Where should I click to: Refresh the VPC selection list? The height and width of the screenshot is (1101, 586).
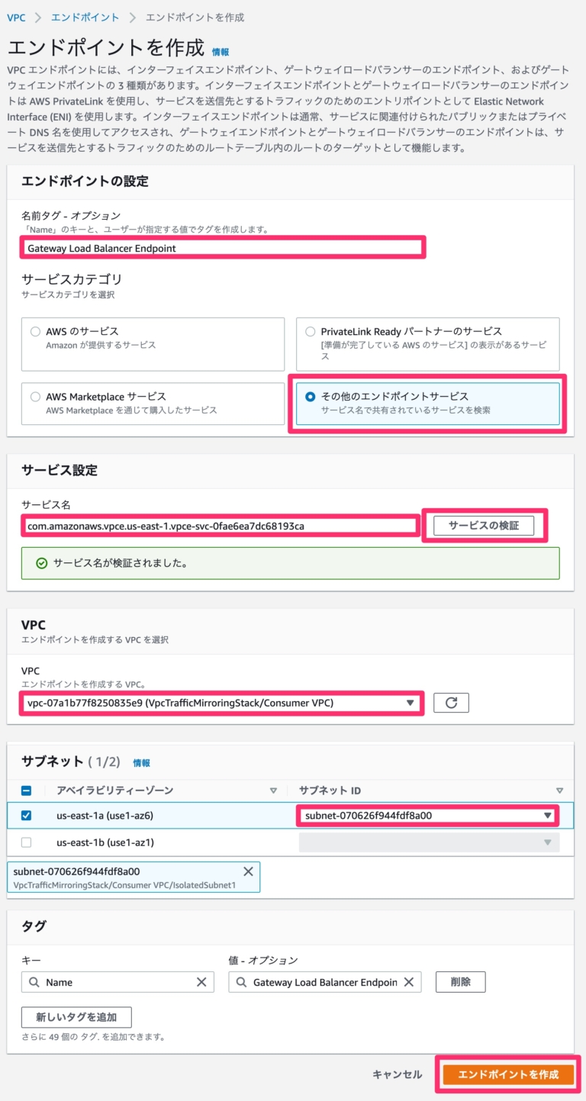[x=451, y=703]
